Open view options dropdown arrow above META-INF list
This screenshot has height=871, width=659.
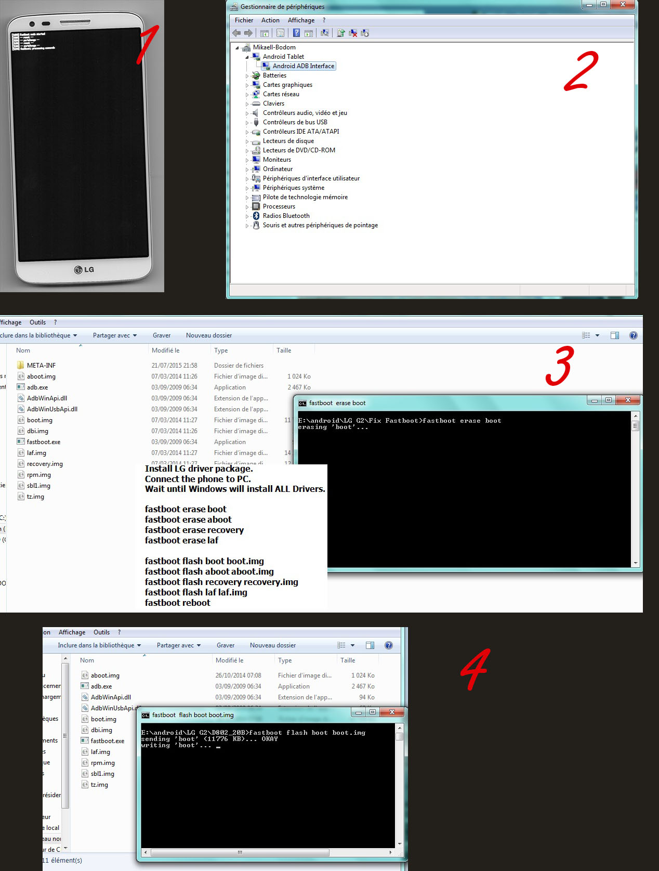[597, 336]
